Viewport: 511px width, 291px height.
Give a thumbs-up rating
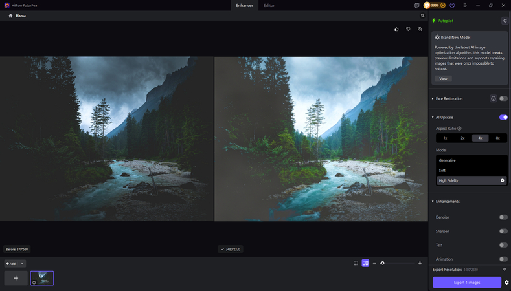coord(396,29)
